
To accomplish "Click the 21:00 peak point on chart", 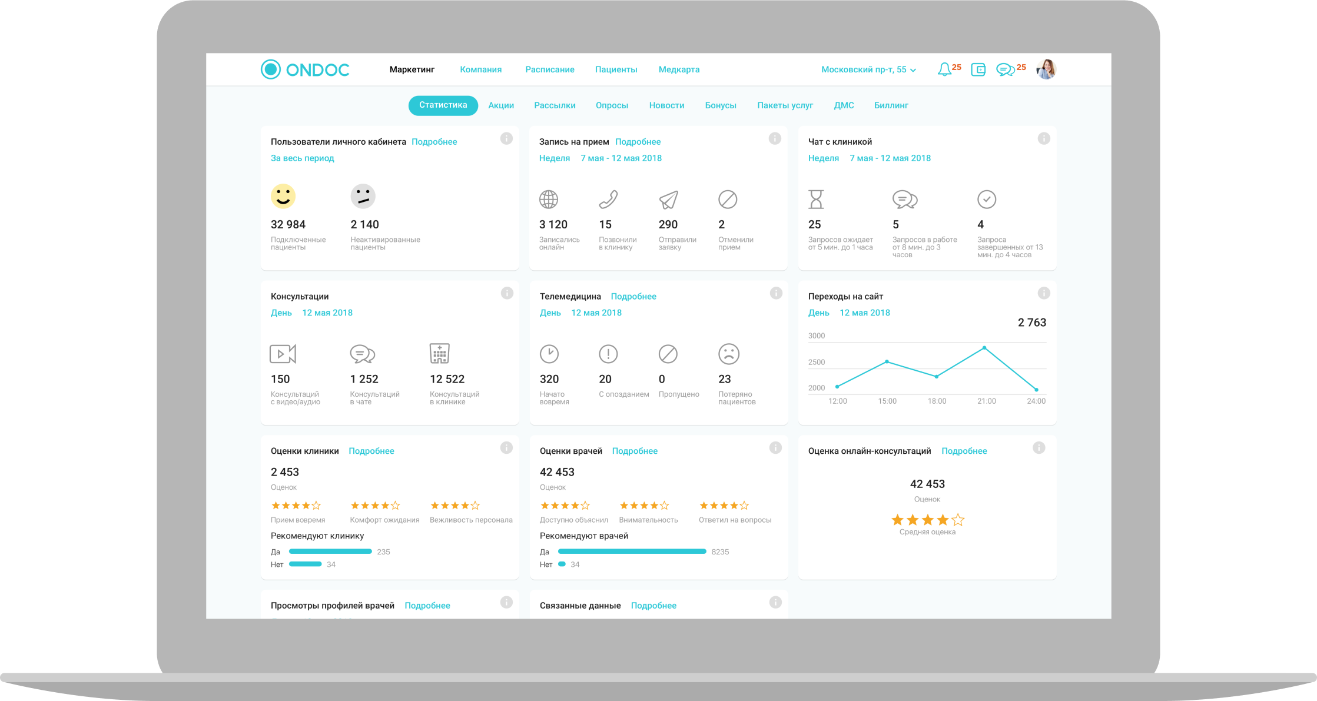I will pos(984,348).
